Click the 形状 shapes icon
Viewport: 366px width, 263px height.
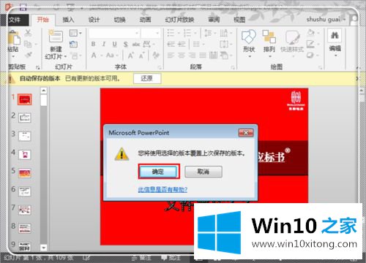(249, 37)
